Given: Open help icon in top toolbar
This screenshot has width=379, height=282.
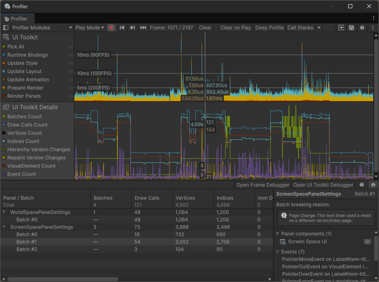Looking at the screenshot, I should tap(362, 28).
